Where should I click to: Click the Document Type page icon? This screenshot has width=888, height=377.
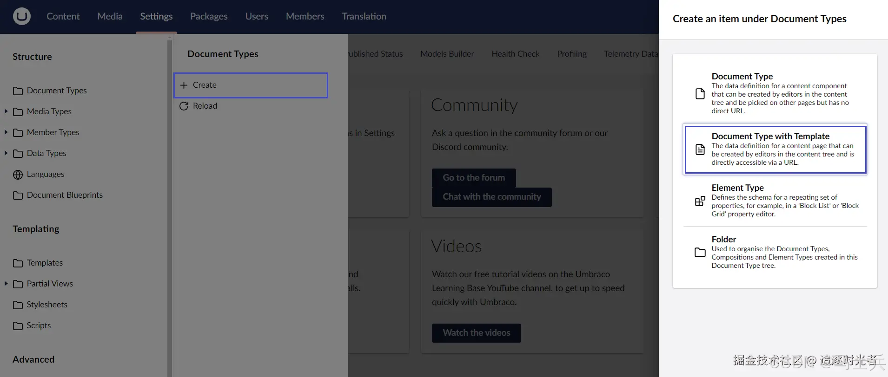point(700,94)
